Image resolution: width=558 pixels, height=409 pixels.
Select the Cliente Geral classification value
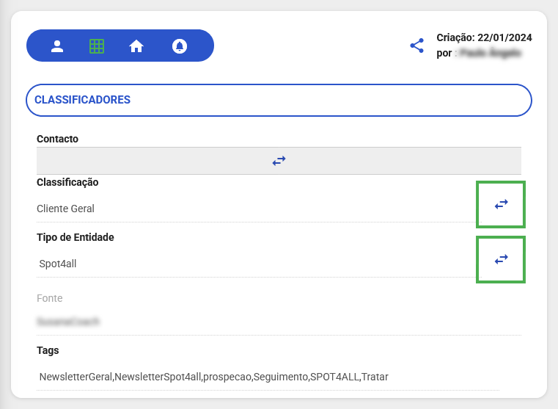click(66, 209)
